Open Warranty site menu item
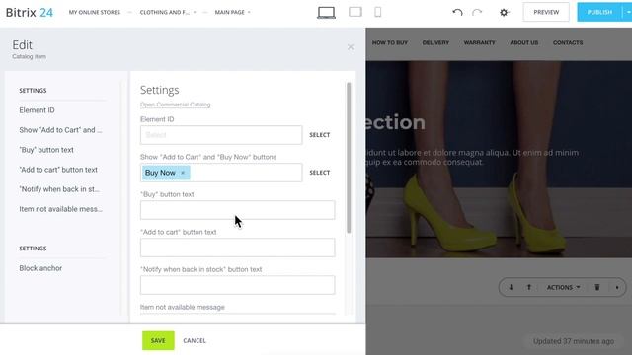Viewport: 632px width, 355px height. 479,42
